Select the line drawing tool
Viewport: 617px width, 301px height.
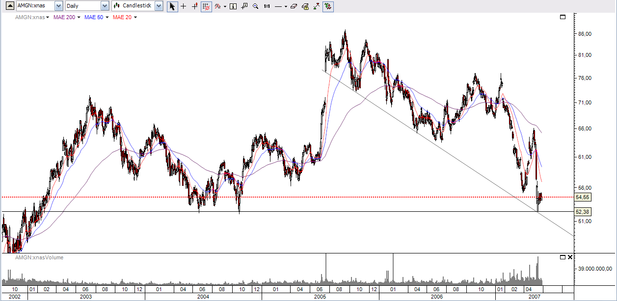(x=278, y=6)
